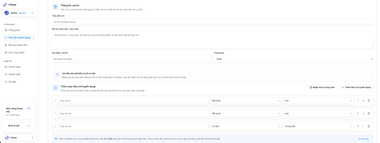
Task: Move Tiêu chí 02 down with arrow
Action: [364, 113]
